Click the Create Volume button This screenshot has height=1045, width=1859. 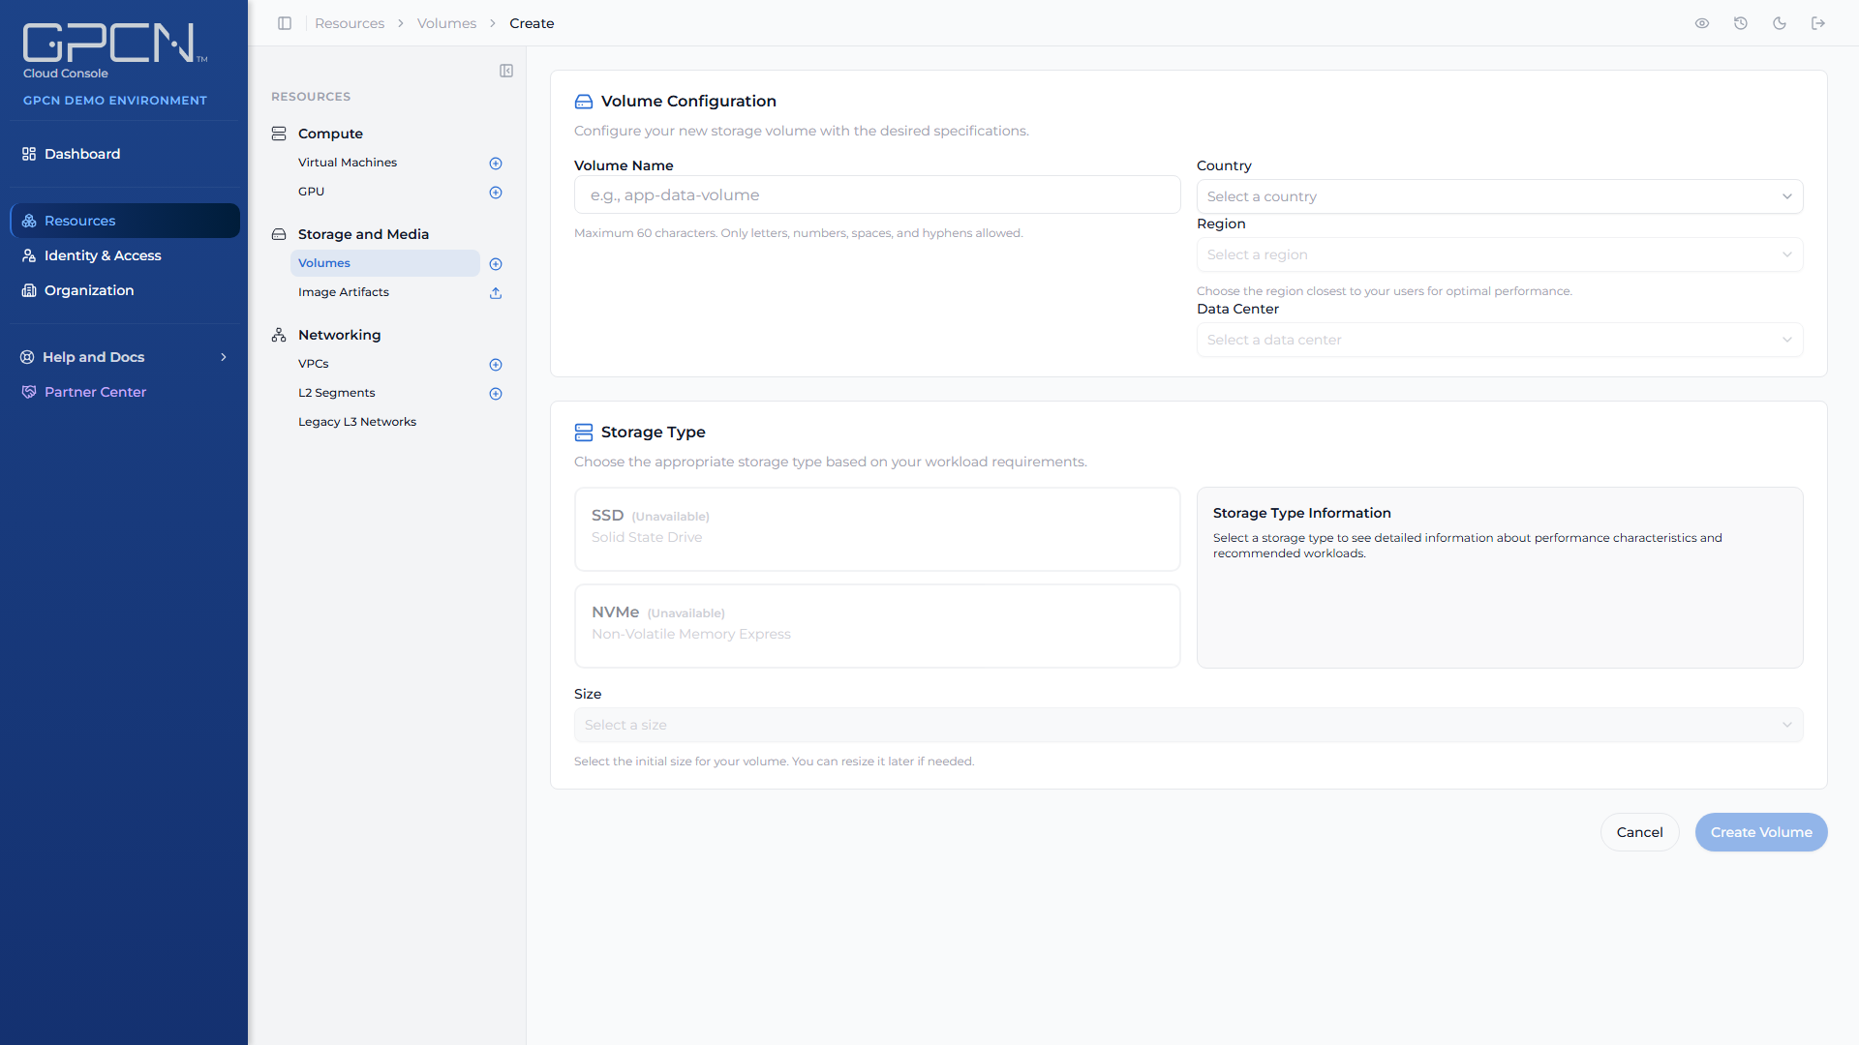tap(1761, 832)
